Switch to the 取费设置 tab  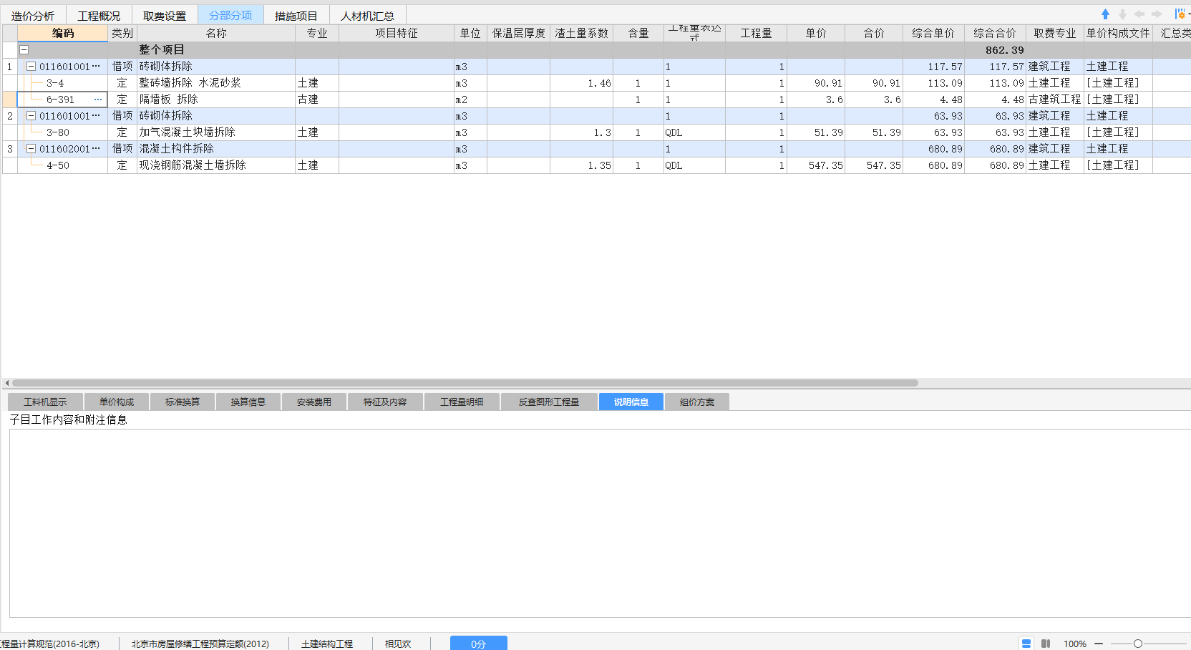tap(165, 16)
